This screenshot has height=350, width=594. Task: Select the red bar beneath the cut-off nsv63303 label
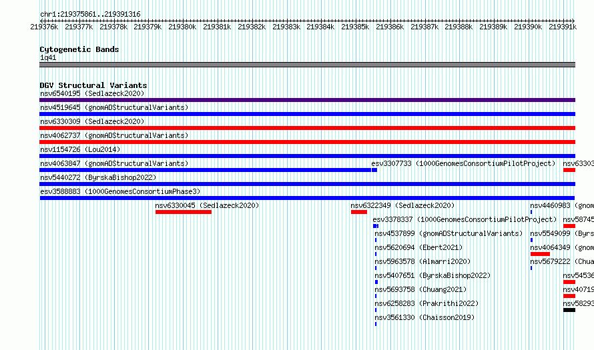click(x=569, y=170)
